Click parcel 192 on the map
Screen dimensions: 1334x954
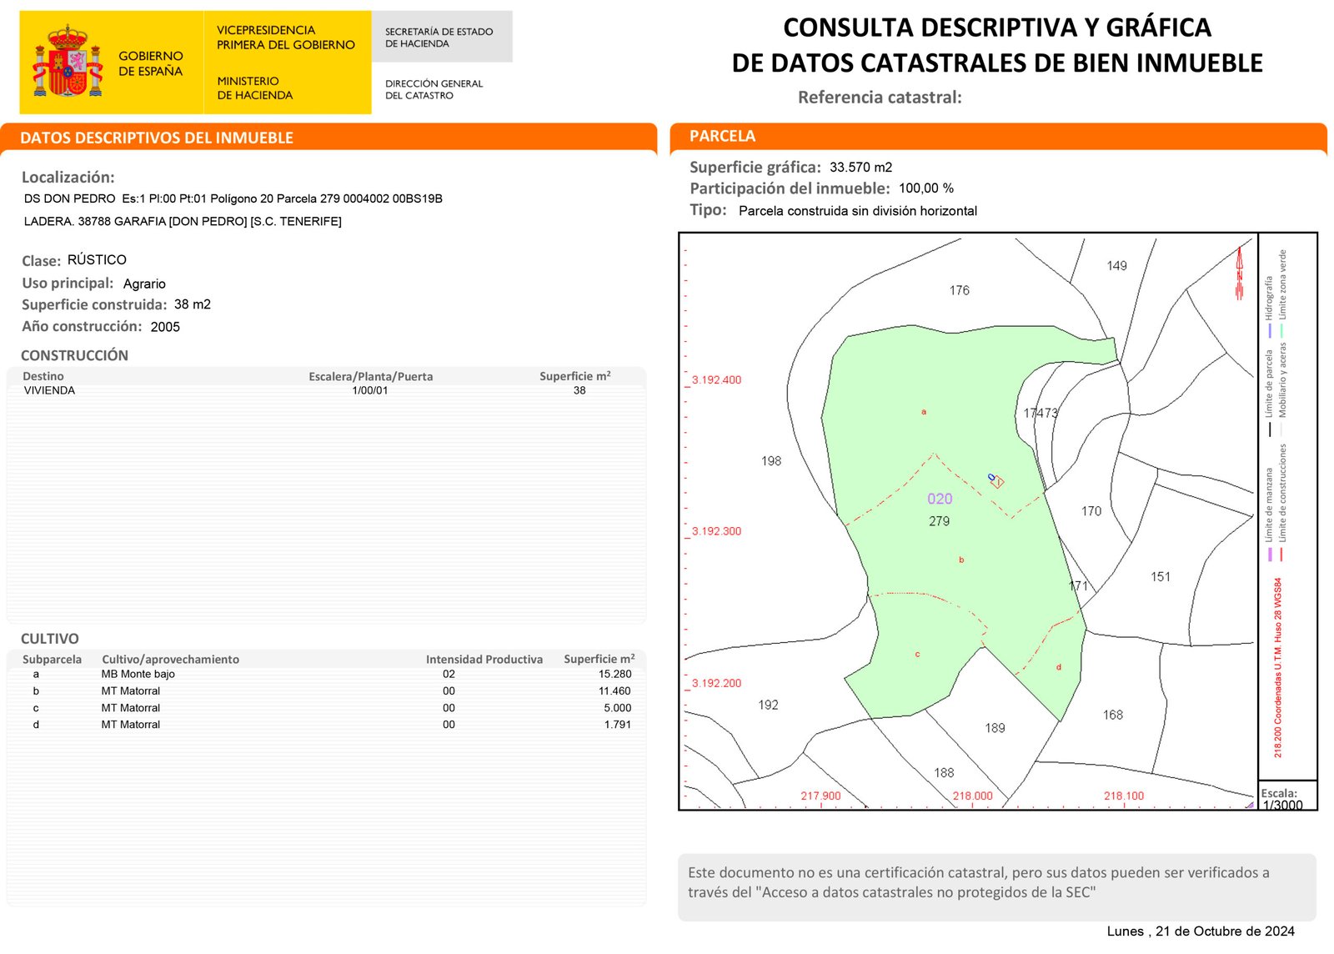769,705
